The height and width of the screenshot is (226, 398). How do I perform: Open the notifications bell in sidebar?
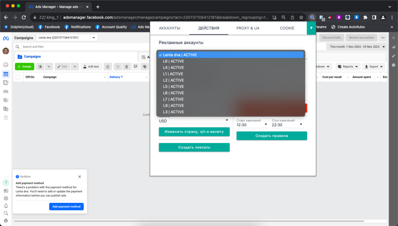[x=6, y=206]
